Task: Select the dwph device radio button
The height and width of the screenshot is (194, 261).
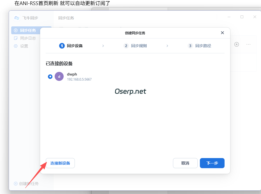Action: 50,76
